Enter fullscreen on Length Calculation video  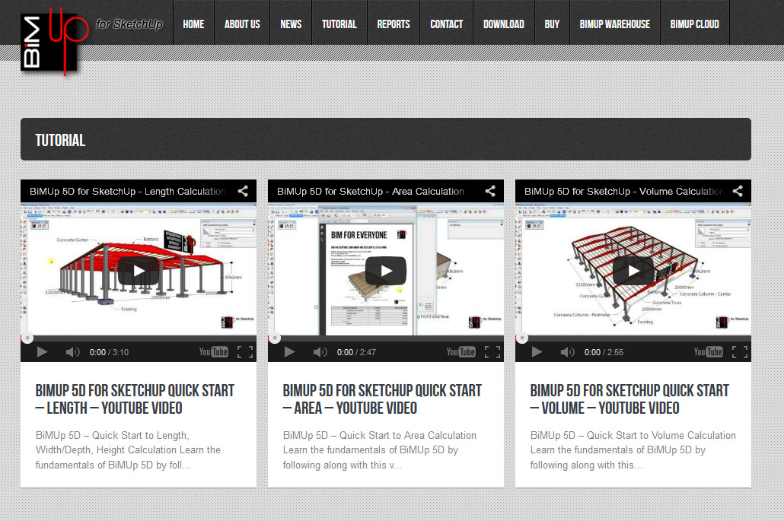[245, 352]
